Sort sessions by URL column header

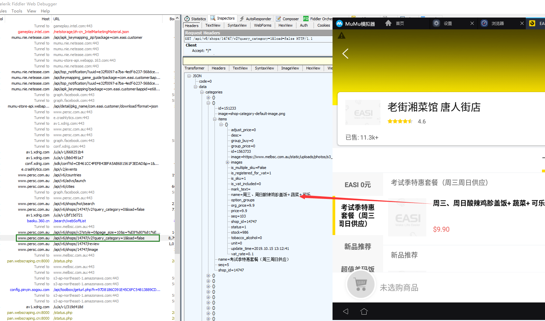pyautogui.click(x=57, y=19)
